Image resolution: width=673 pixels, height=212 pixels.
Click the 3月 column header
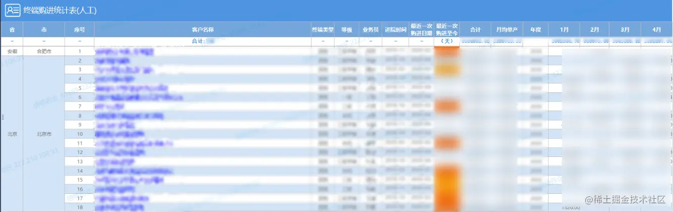pyautogui.click(x=626, y=30)
